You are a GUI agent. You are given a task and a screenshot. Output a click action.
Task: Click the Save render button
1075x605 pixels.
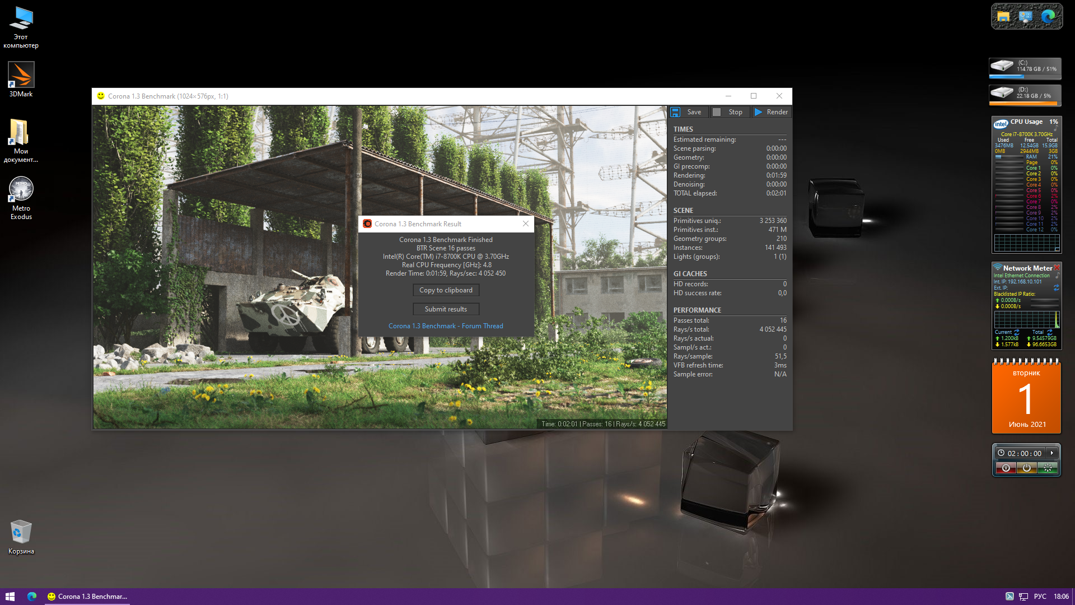[688, 112]
